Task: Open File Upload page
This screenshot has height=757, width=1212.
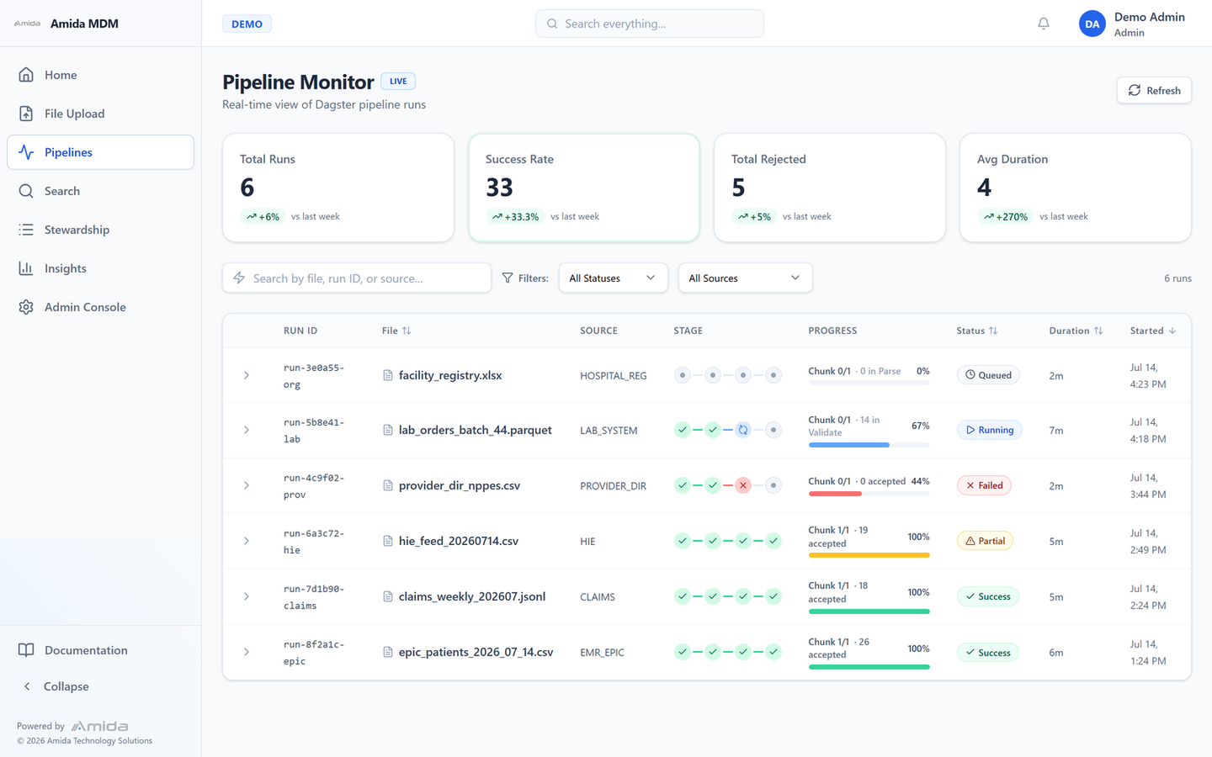Action: [100, 114]
